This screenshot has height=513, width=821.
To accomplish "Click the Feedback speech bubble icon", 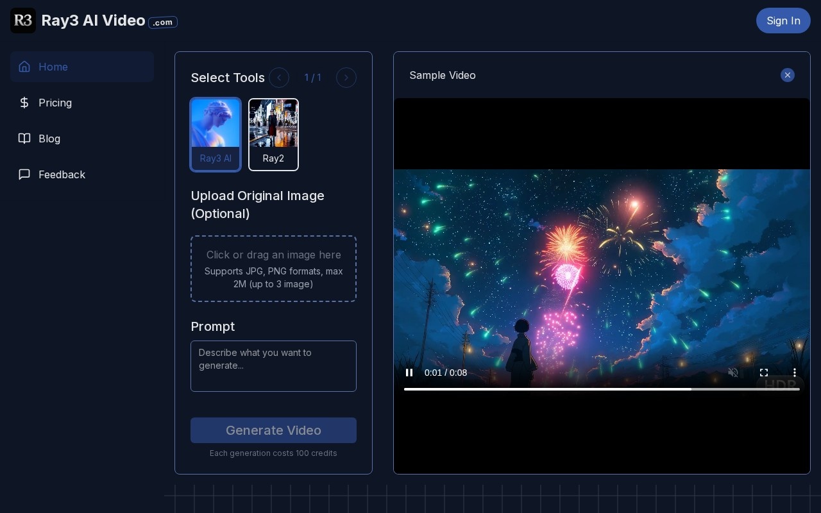I will coord(24,174).
